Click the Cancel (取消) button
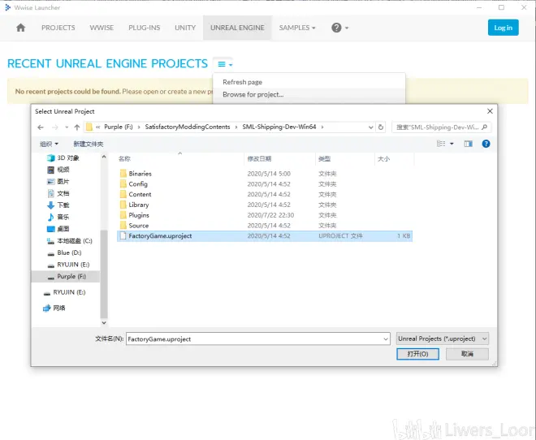 (467, 354)
